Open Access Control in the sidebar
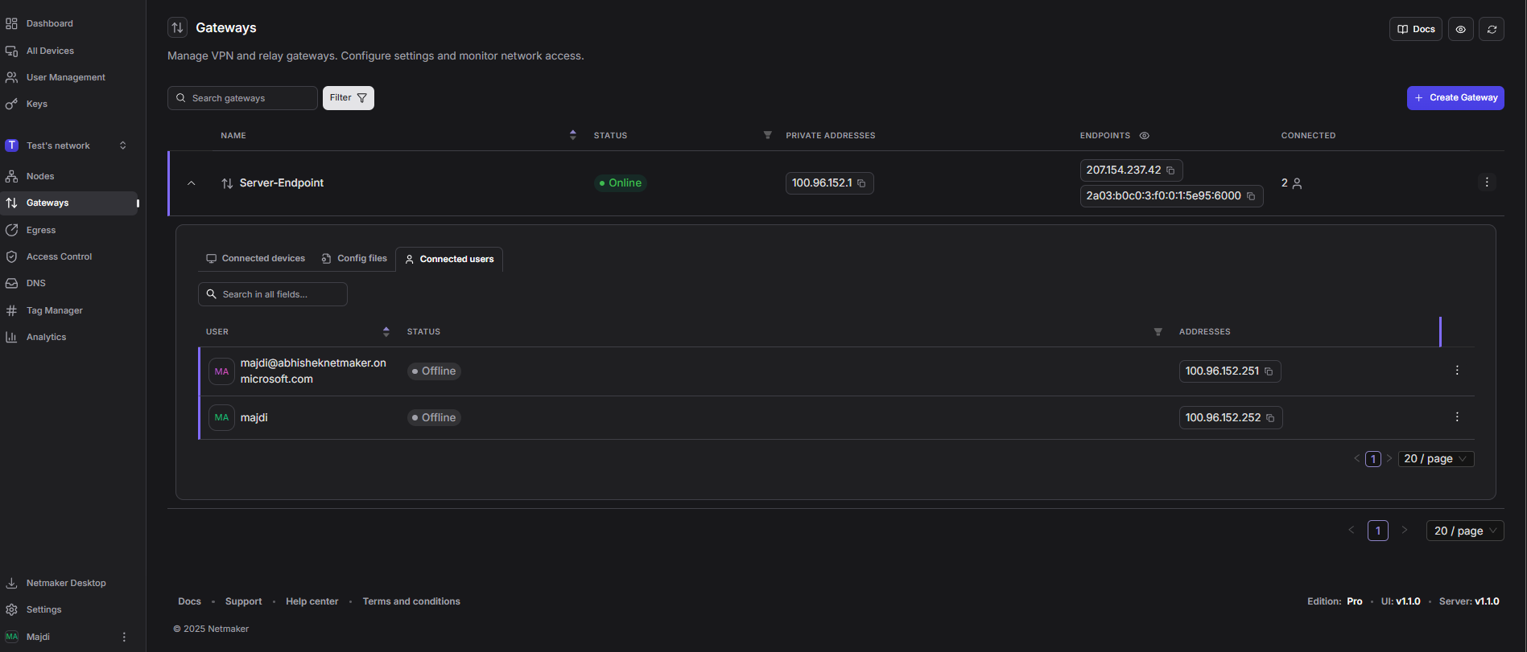The width and height of the screenshot is (1527, 652). pyautogui.click(x=59, y=256)
